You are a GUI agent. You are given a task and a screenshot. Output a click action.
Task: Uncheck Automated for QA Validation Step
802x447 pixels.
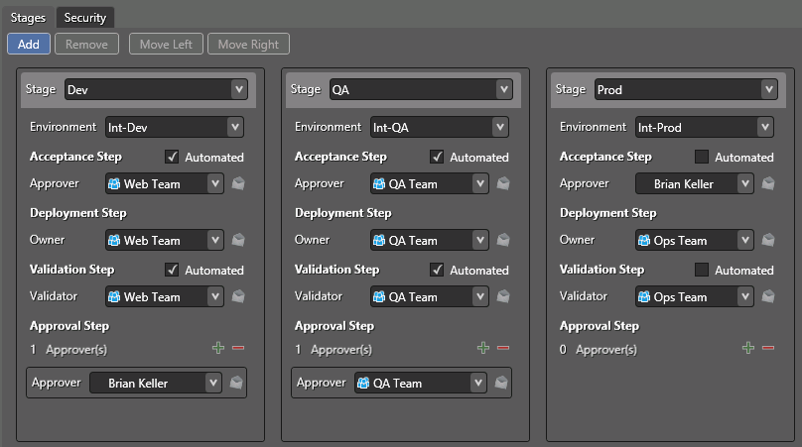point(438,270)
